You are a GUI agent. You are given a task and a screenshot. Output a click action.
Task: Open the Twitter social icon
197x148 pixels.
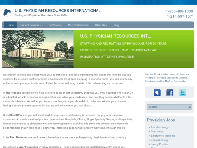(x=182, y=93)
